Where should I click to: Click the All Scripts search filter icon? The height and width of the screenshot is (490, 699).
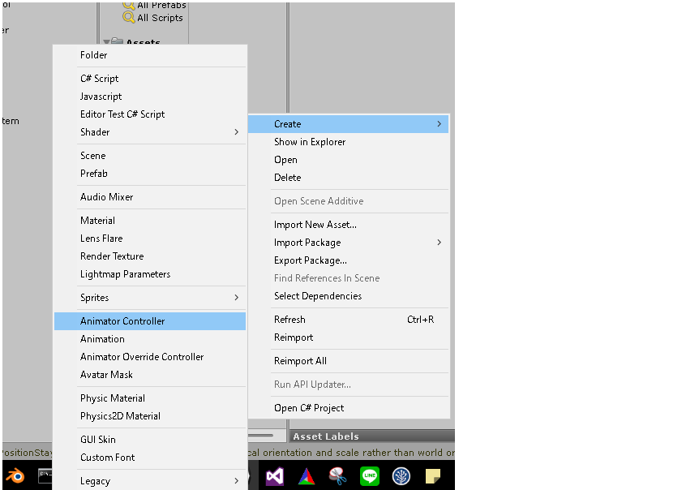[128, 17]
